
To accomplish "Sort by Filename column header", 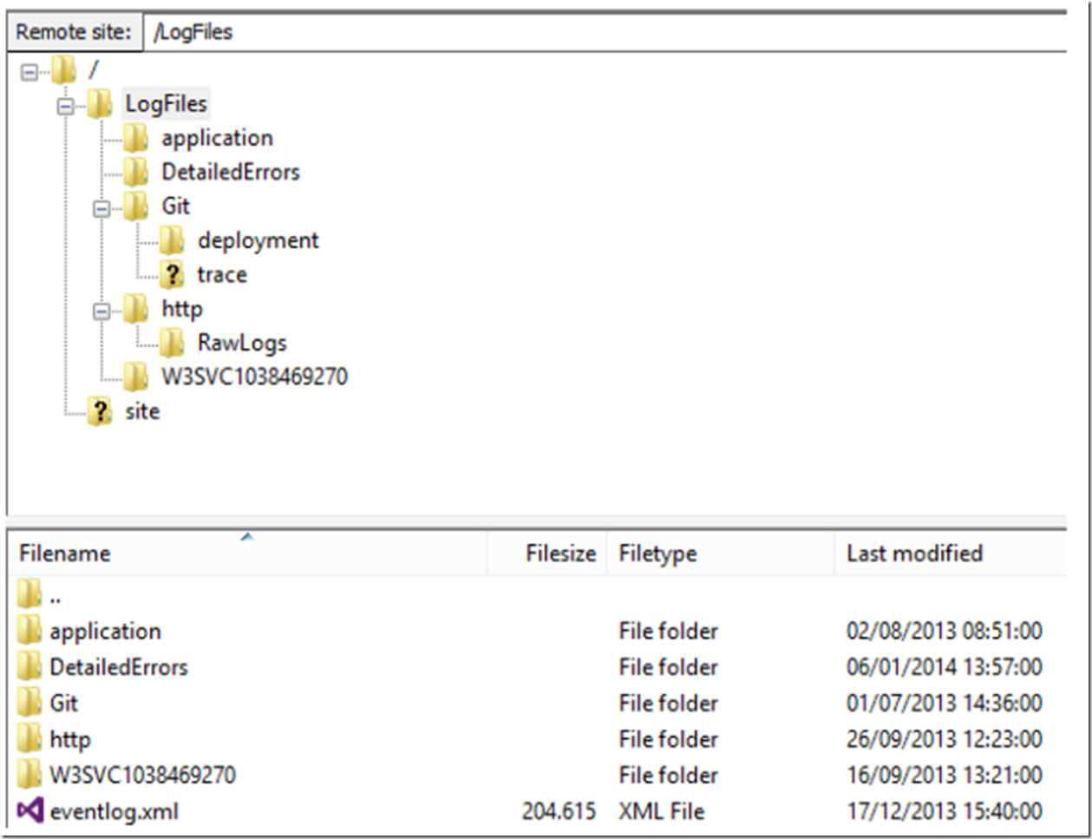I will coord(65,554).
